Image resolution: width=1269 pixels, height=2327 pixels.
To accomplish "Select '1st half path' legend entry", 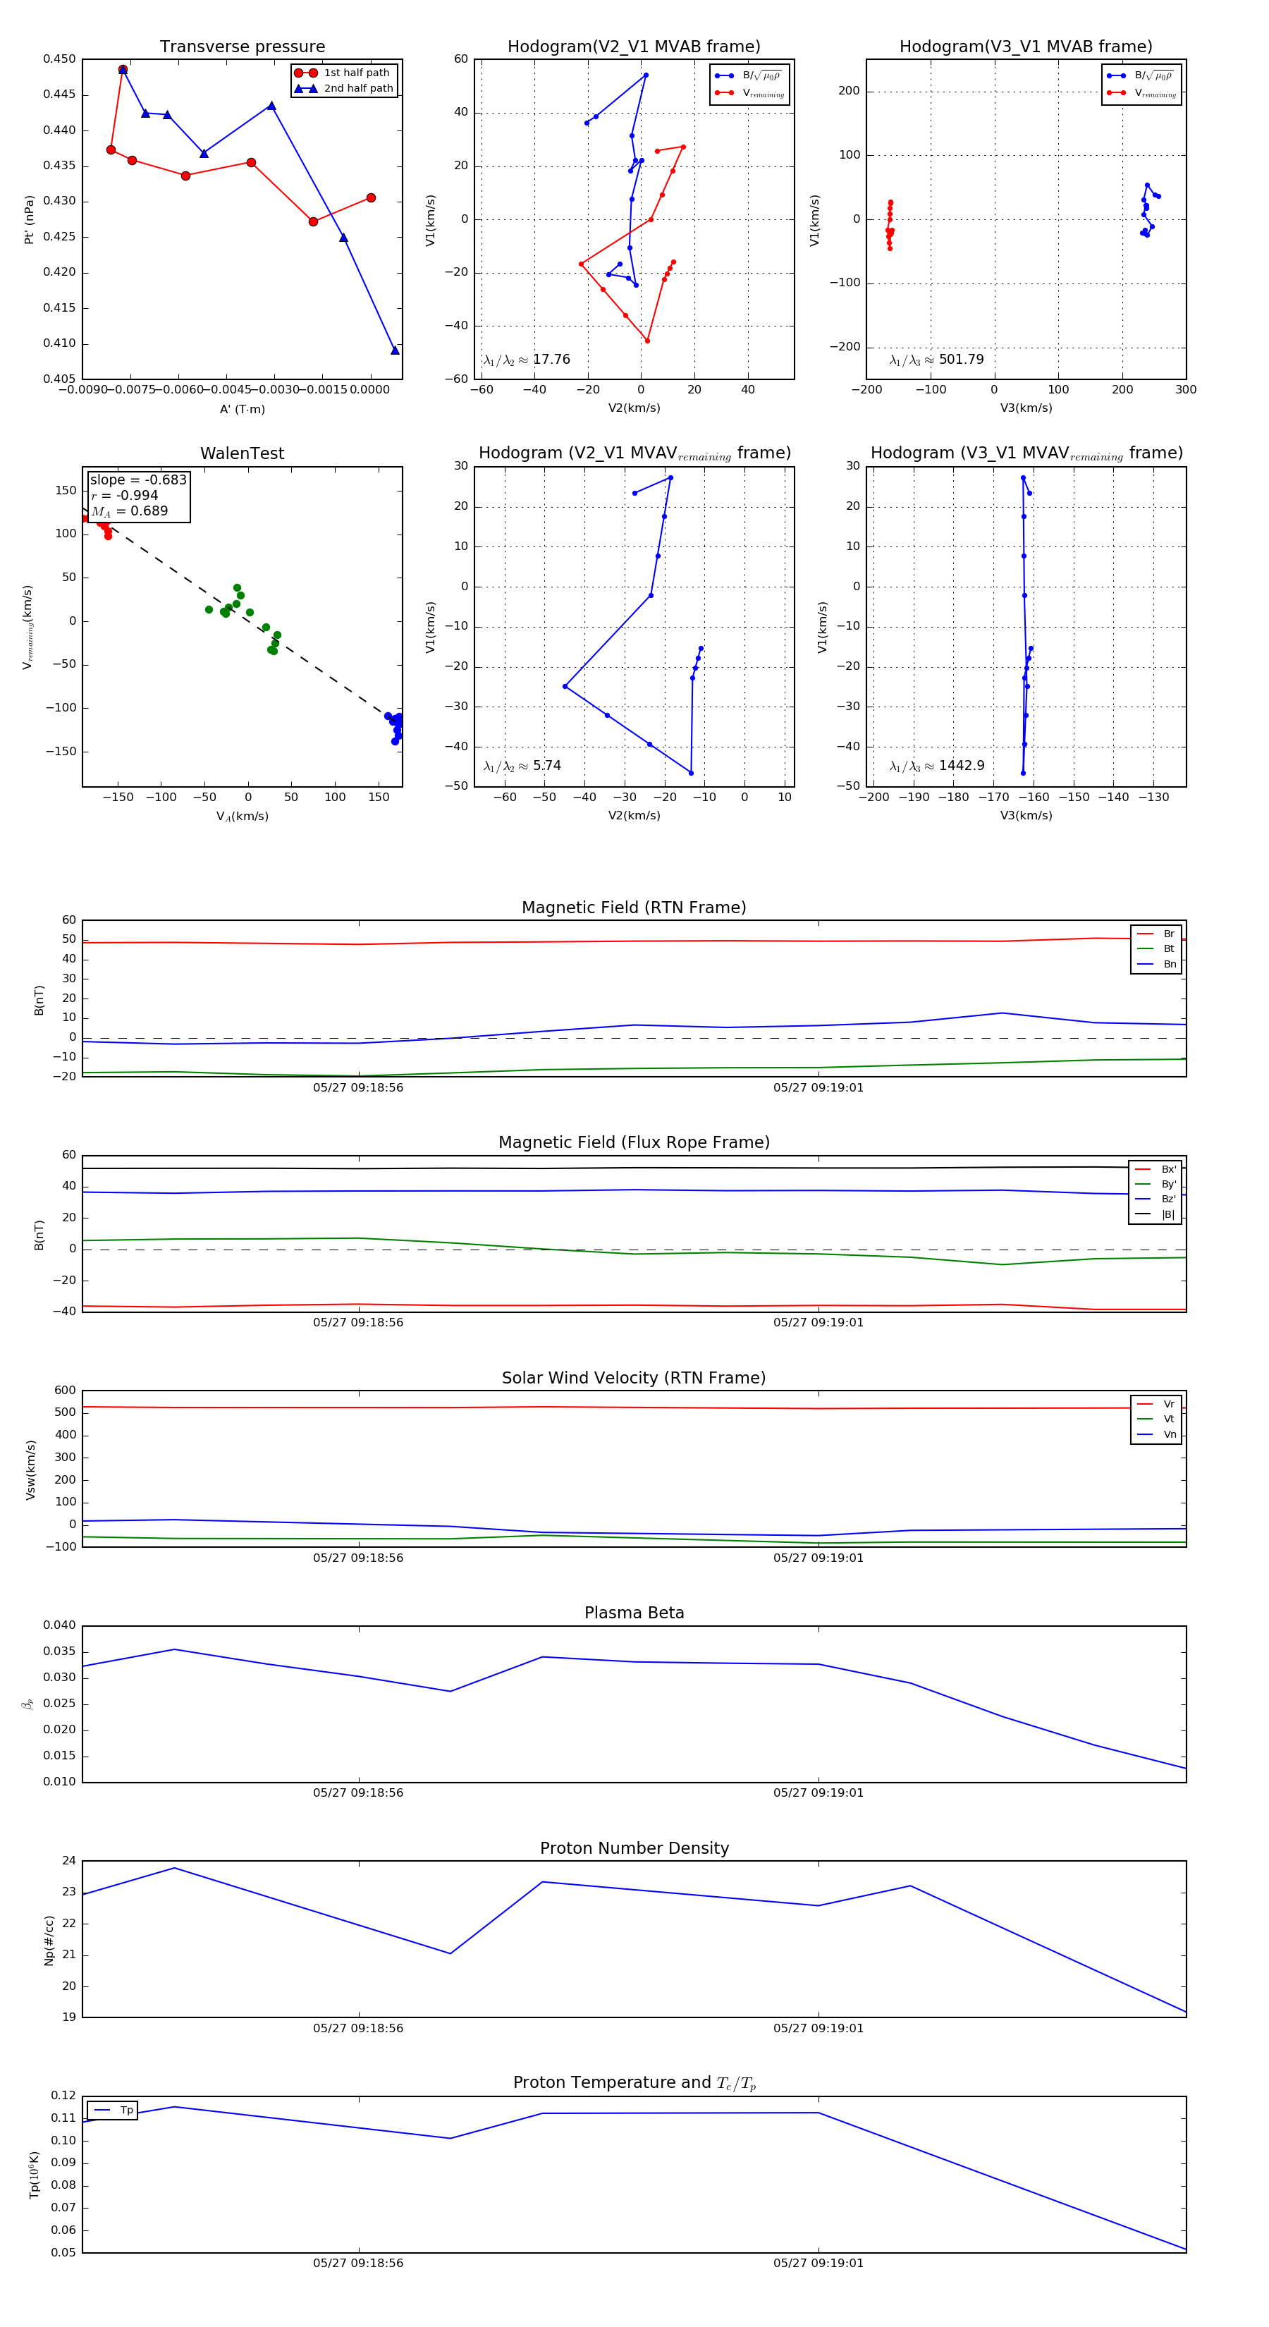I will click(x=344, y=73).
